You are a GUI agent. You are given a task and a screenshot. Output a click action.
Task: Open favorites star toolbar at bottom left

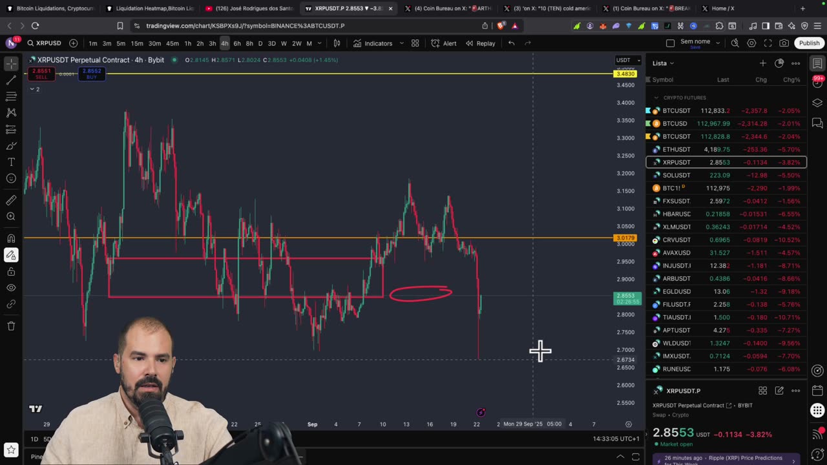pyautogui.click(x=11, y=449)
